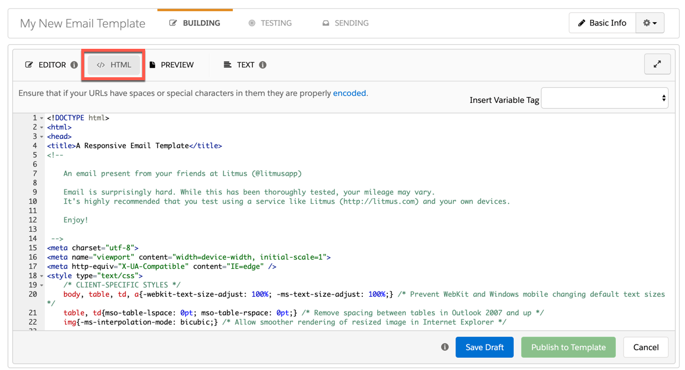Go to the SENDING step

coord(345,23)
